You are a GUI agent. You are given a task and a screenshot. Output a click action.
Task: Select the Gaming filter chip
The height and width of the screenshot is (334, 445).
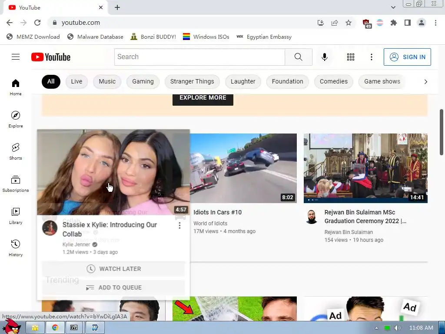point(143,82)
